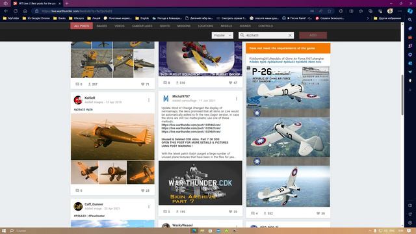
Task: Click the red ADD button
Action: pos(313,35)
